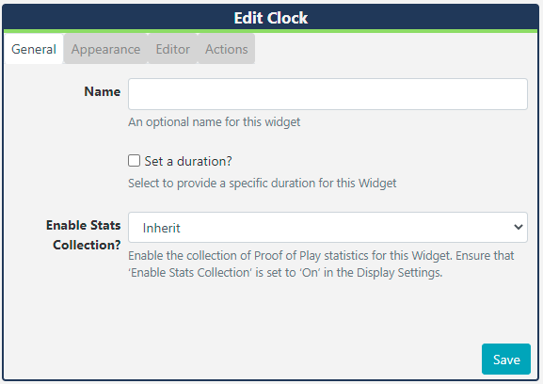
Task: Go to the Actions tab
Action: coord(227,49)
